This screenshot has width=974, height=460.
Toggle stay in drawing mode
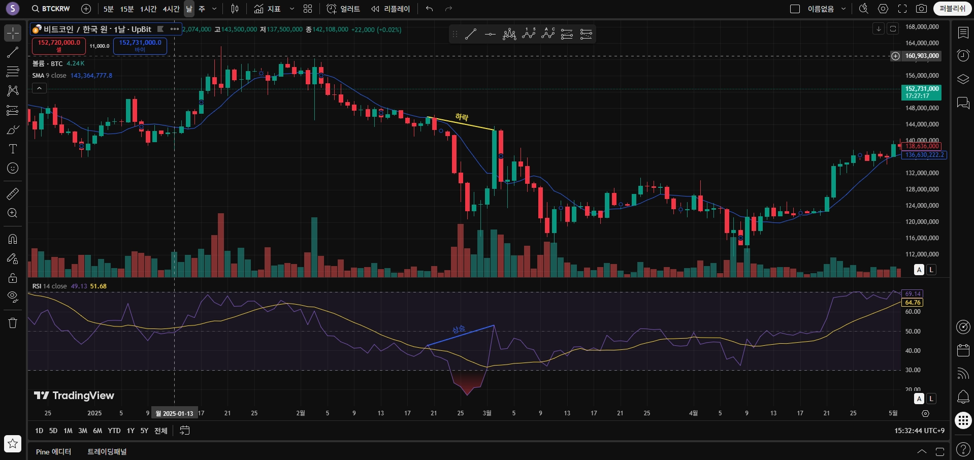click(13, 258)
